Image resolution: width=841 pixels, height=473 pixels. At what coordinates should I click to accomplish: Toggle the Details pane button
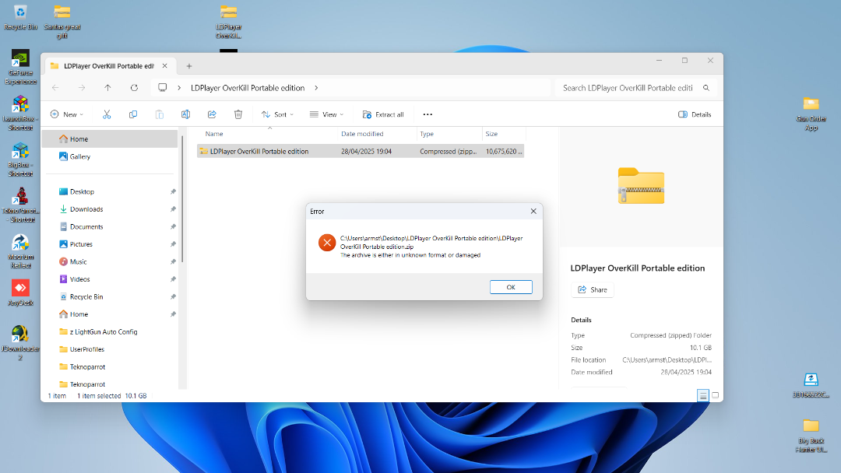point(695,114)
